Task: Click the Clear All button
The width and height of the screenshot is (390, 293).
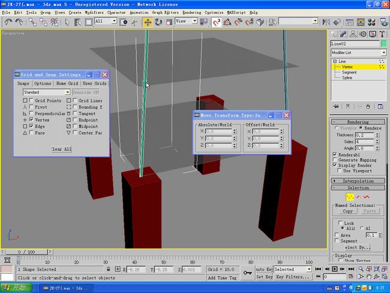Action: click(x=61, y=149)
